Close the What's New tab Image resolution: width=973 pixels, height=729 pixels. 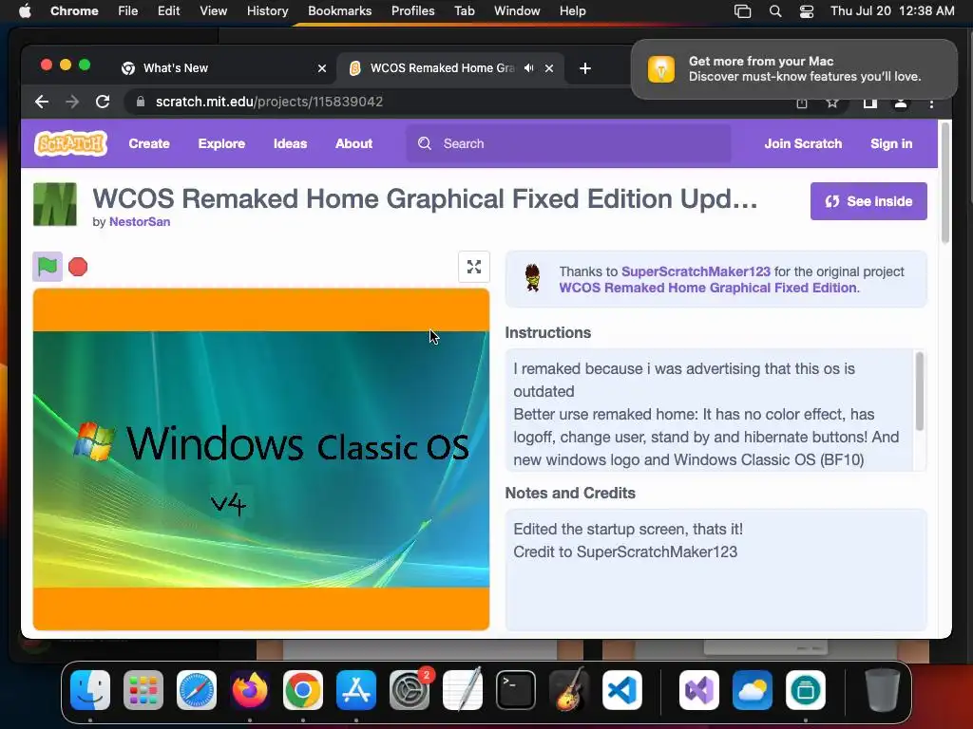pos(322,68)
